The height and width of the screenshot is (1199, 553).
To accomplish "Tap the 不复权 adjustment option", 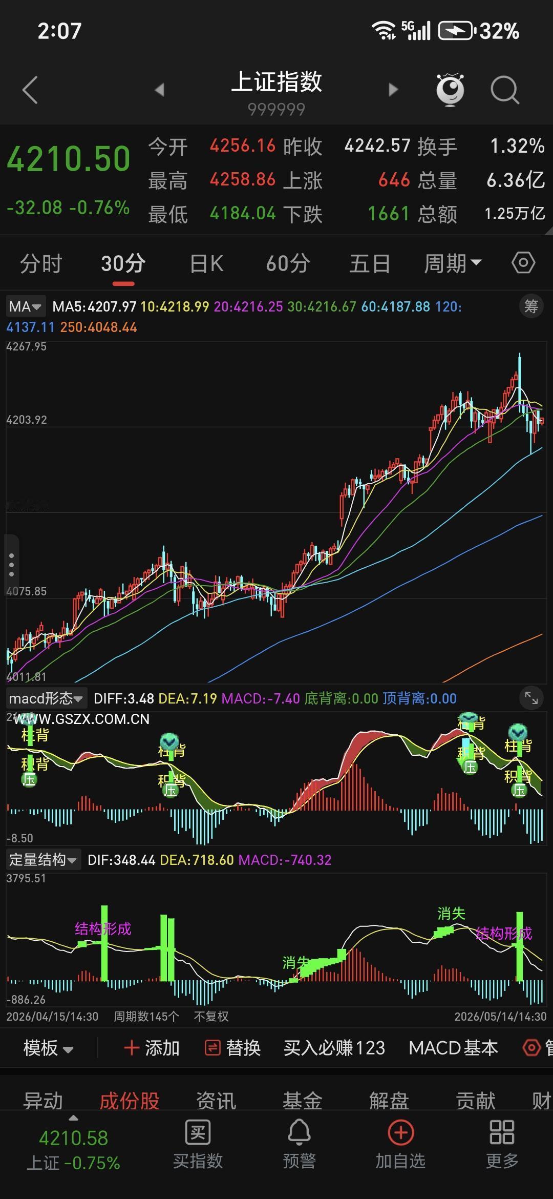I will [x=211, y=1016].
